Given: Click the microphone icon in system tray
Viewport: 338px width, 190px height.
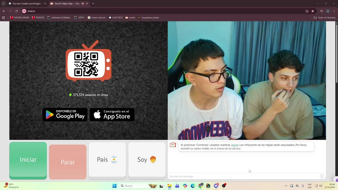Looking at the screenshot, I should coord(303,186).
